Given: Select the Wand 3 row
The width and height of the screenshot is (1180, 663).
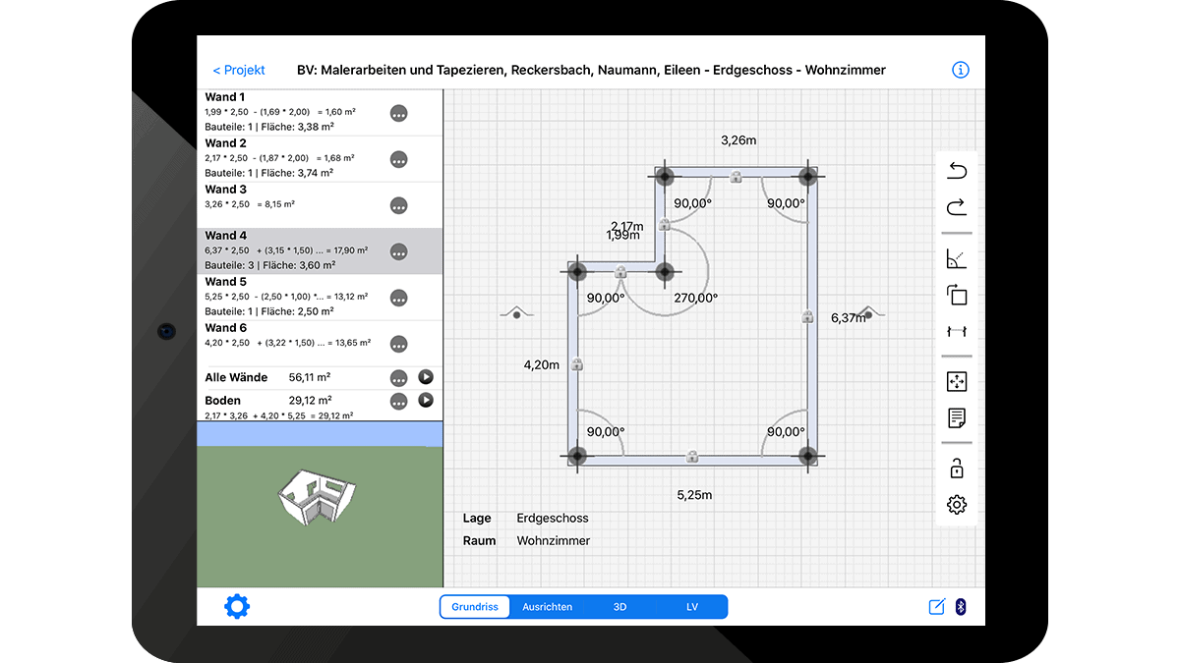Looking at the screenshot, I should coord(321,205).
